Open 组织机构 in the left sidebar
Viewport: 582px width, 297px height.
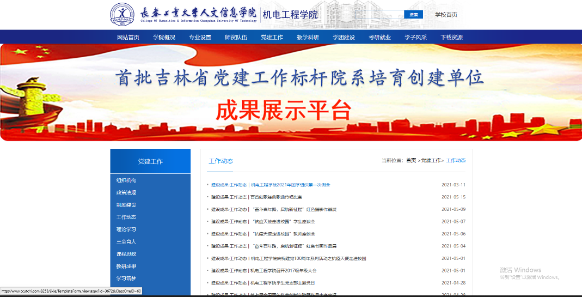tap(126, 180)
